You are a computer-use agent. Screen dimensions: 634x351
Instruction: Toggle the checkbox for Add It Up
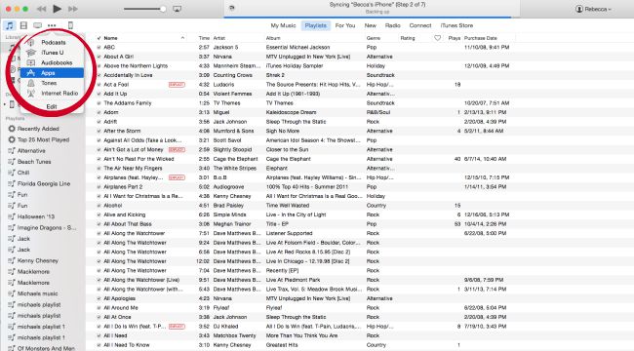[99, 94]
